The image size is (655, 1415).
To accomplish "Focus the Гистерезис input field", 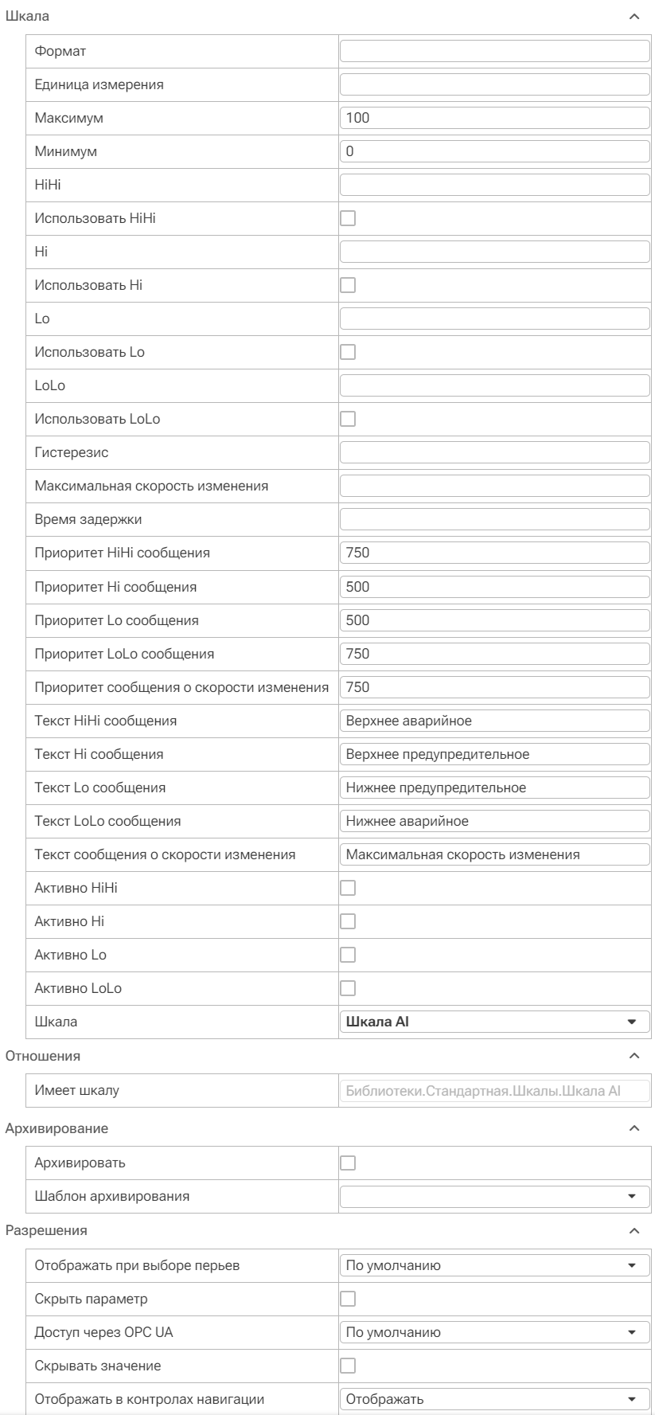I will (495, 452).
